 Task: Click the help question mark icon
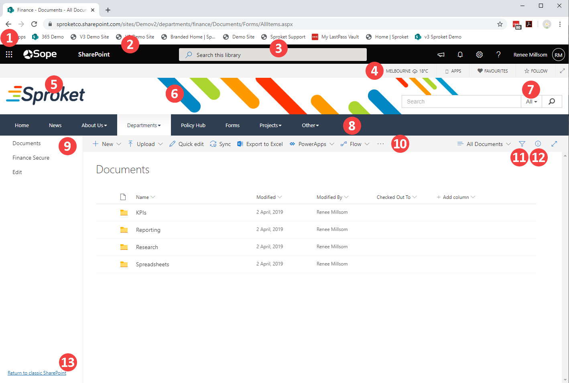(498, 55)
